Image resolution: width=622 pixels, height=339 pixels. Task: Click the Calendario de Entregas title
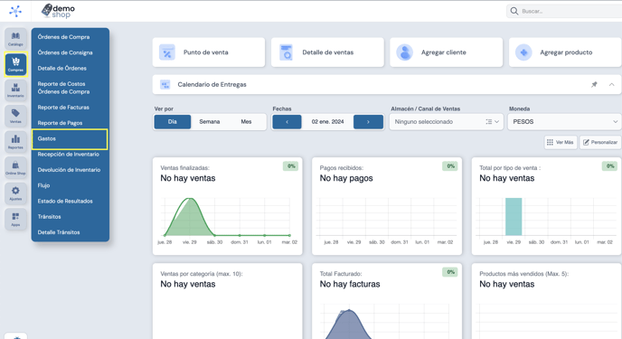coord(212,84)
